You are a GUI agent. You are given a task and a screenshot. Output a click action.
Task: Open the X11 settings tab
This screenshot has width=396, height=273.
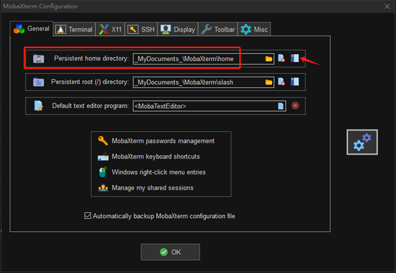click(110, 29)
